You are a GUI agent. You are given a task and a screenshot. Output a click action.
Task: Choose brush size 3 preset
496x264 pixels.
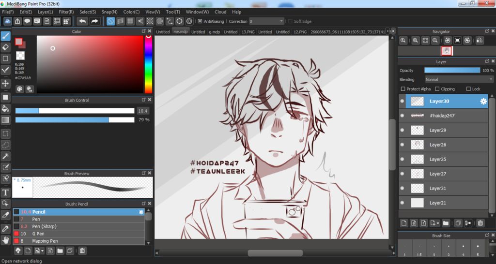tap(448, 249)
